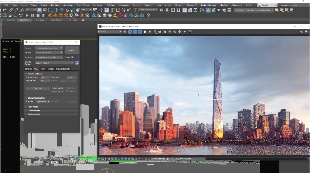Select the Rotate transform tool
This screenshot has width=310, height=173.
[67, 10]
